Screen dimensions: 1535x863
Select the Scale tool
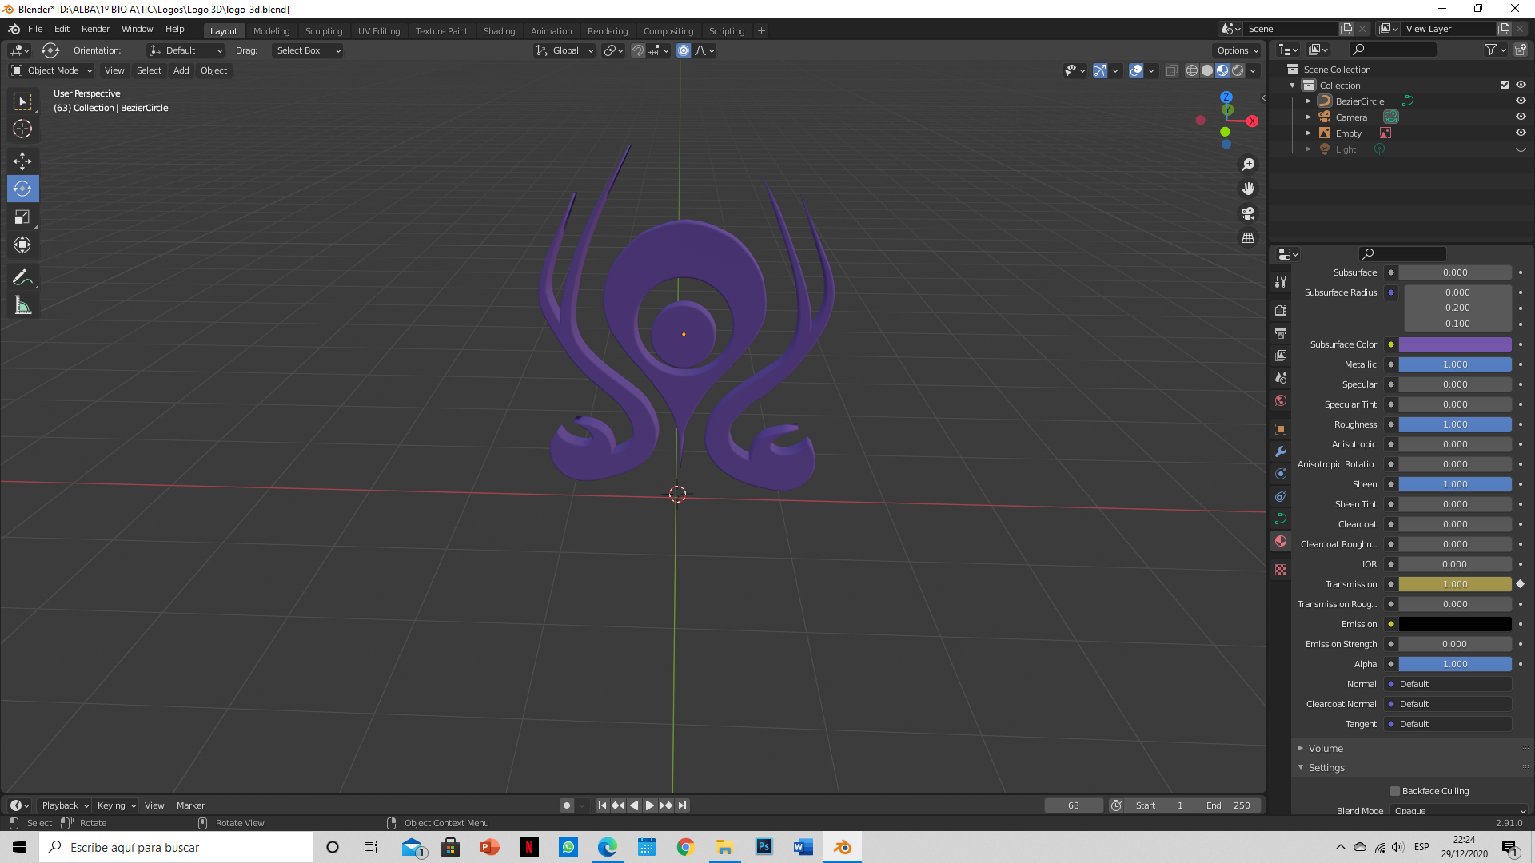(22, 217)
